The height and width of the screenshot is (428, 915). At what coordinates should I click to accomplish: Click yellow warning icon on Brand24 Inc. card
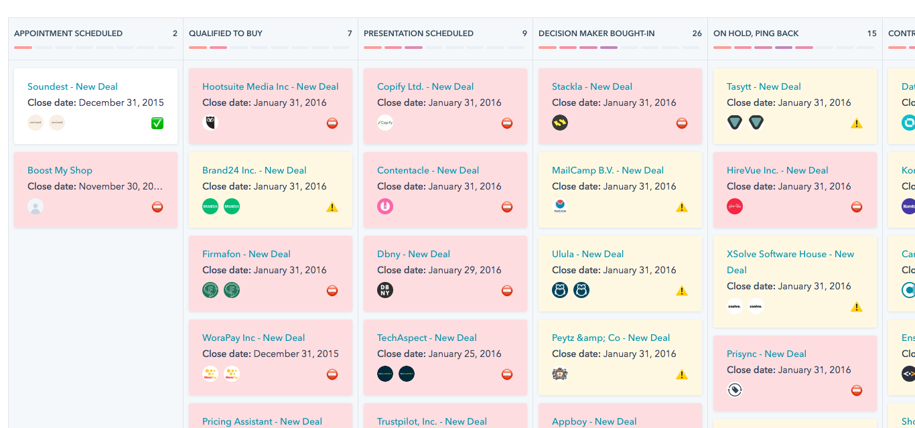tap(332, 207)
